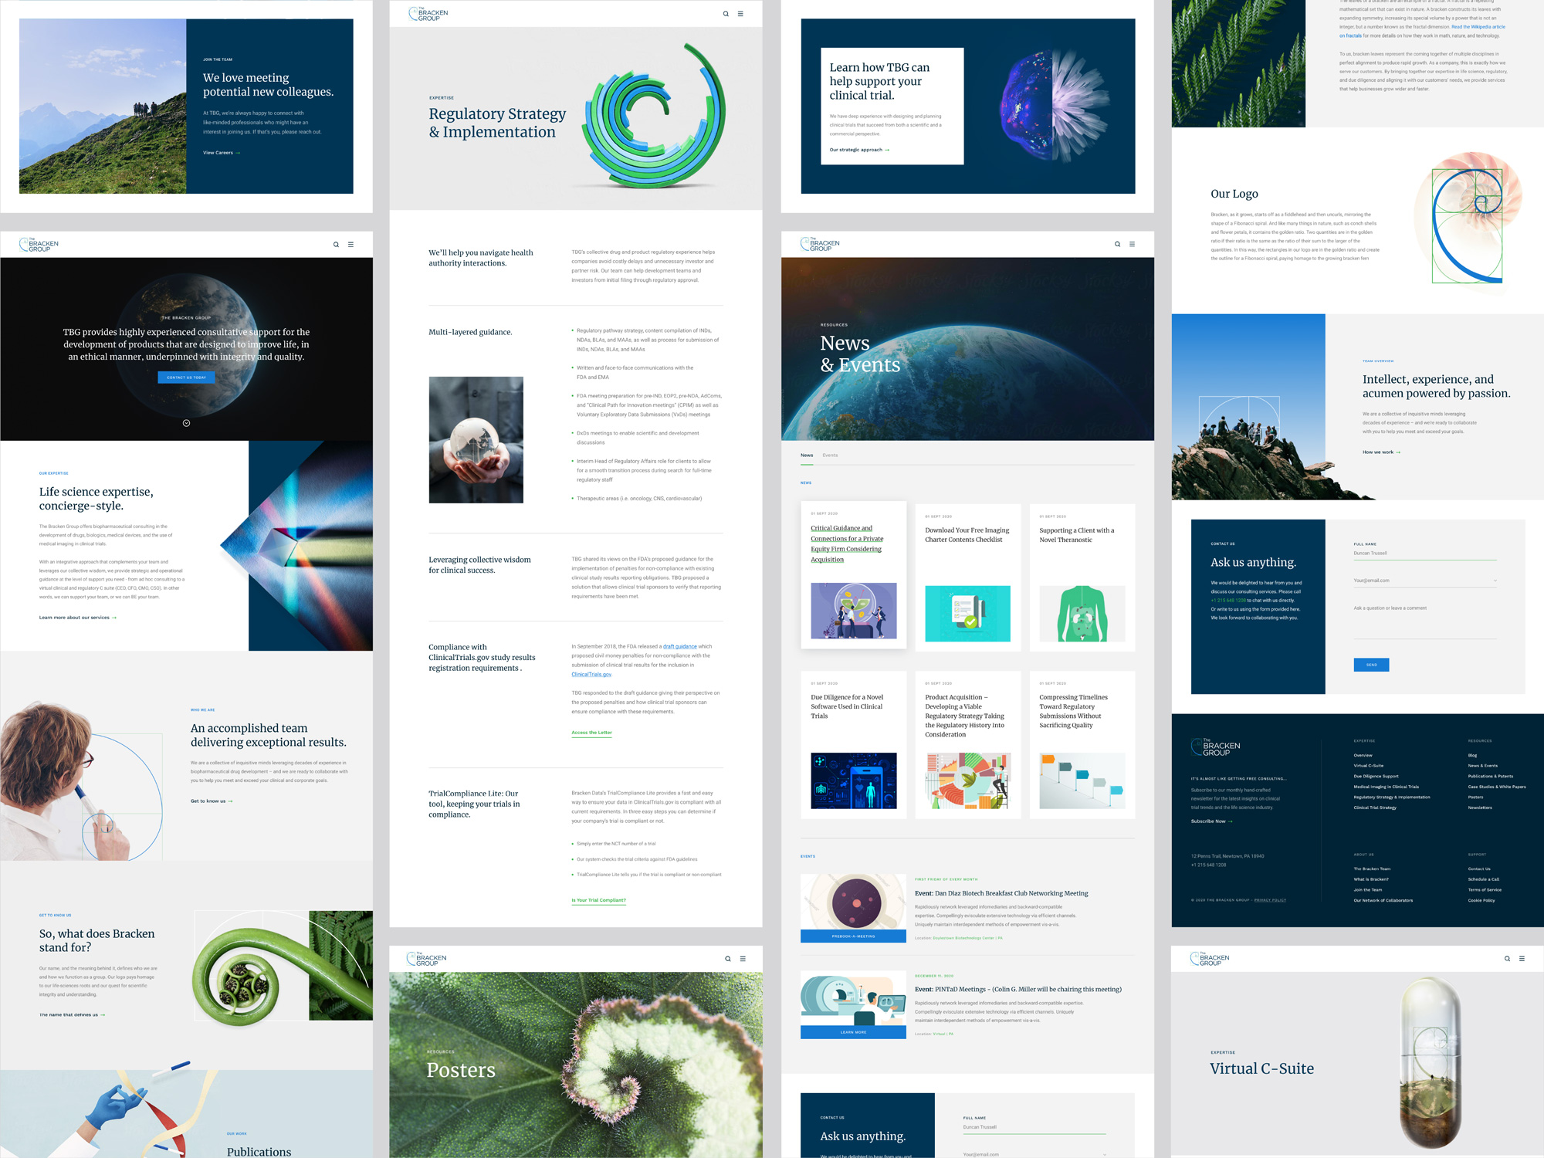Click search icon above News & Events hero

[x=1117, y=244]
